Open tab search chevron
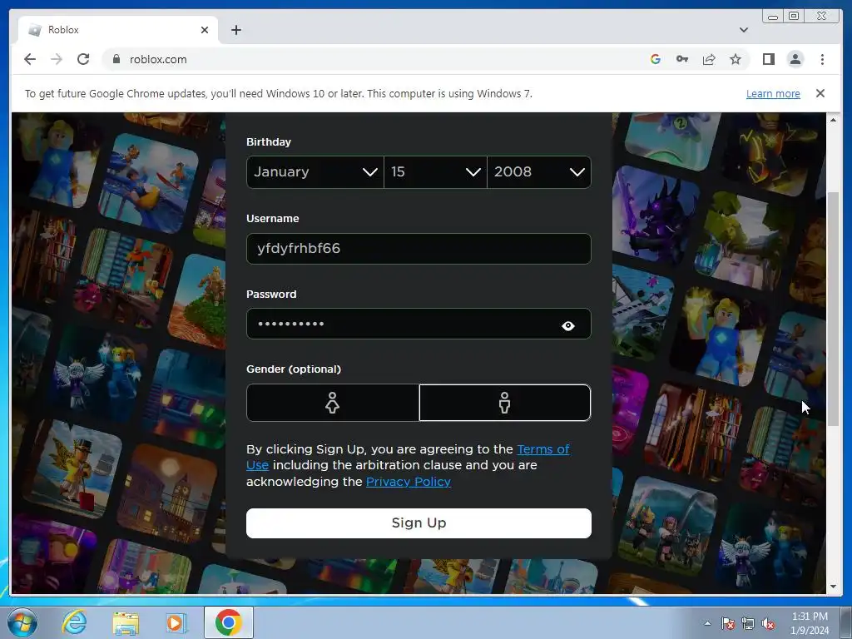Image resolution: width=852 pixels, height=639 pixels. (743, 30)
